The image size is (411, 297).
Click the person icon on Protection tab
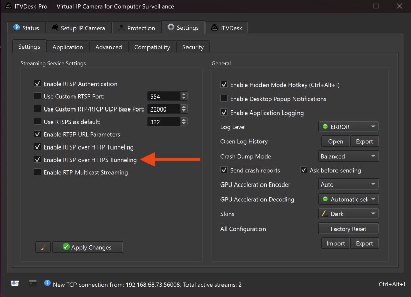121,28
